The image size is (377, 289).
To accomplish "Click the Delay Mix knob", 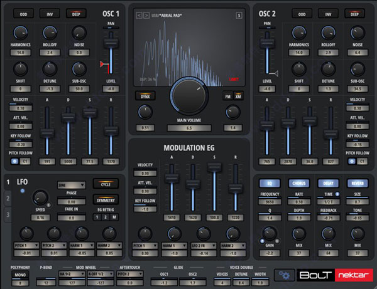I will [x=328, y=233].
